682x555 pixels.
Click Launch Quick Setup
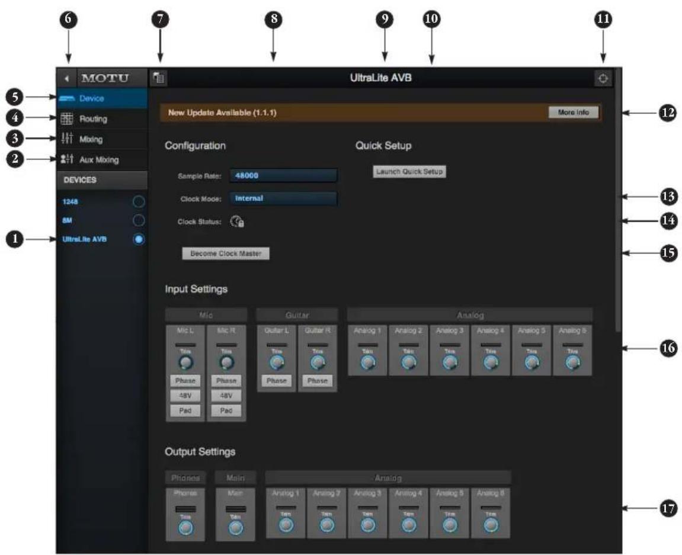point(409,171)
